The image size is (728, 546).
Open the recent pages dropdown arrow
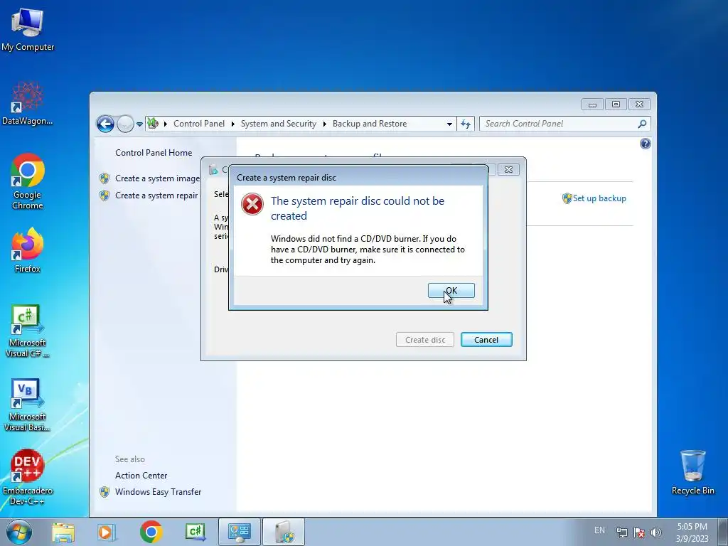(x=139, y=124)
